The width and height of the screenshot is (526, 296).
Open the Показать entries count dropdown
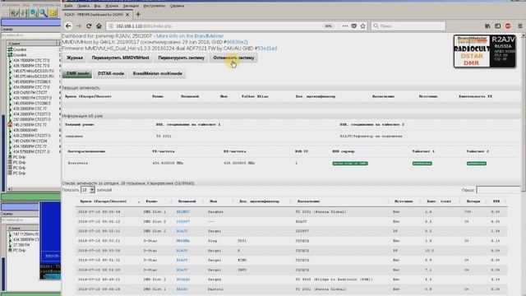(88, 190)
